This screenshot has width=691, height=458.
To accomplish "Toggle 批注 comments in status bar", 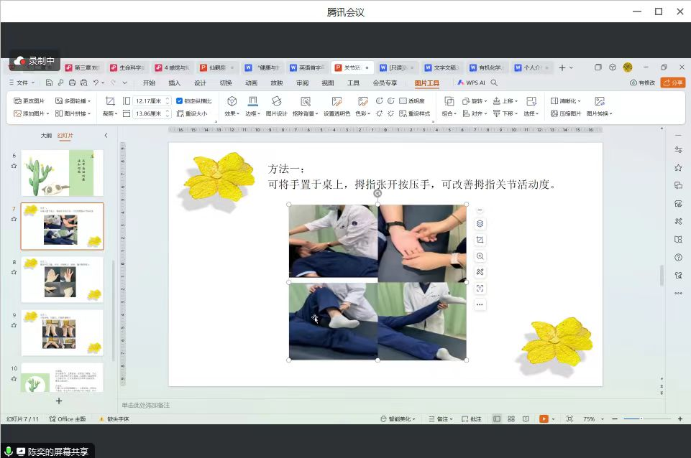I will point(472,419).
